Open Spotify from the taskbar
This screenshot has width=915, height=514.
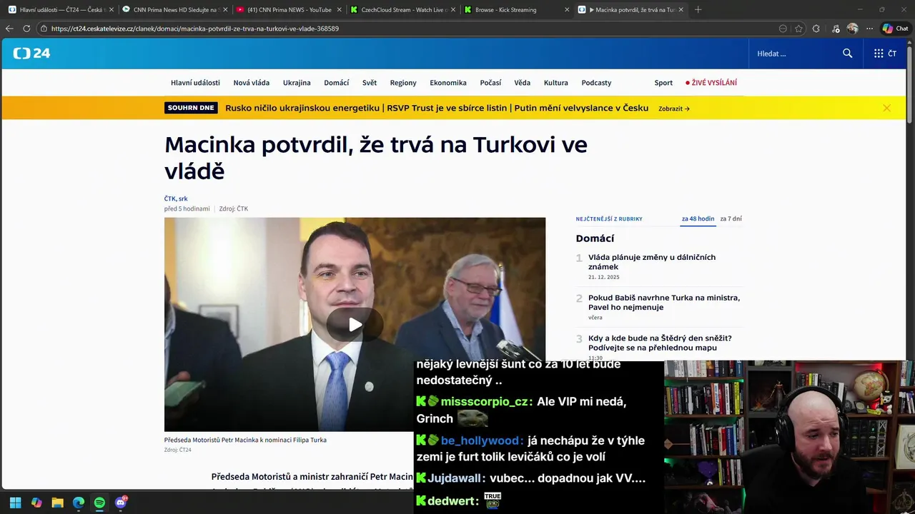[x=99, y=503]
